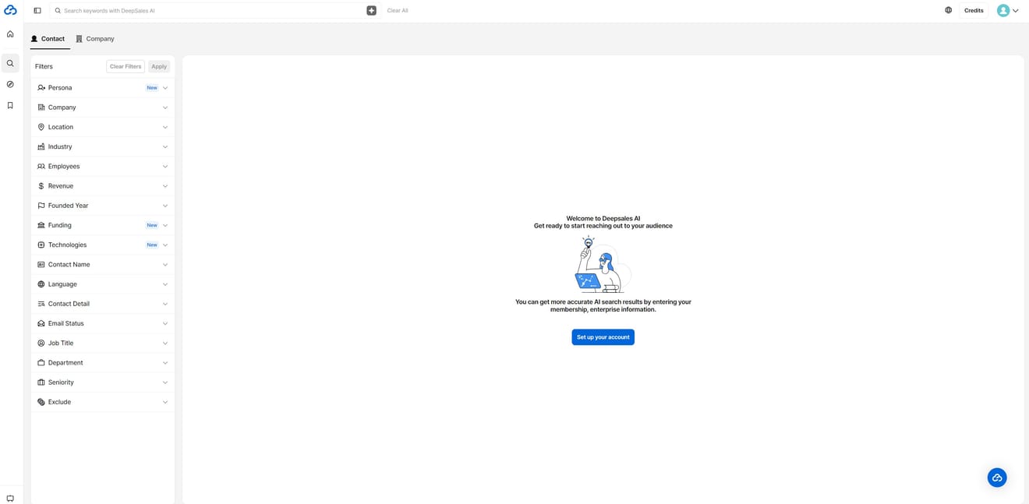Click the Contact Detail filter row

pos(103,304)
